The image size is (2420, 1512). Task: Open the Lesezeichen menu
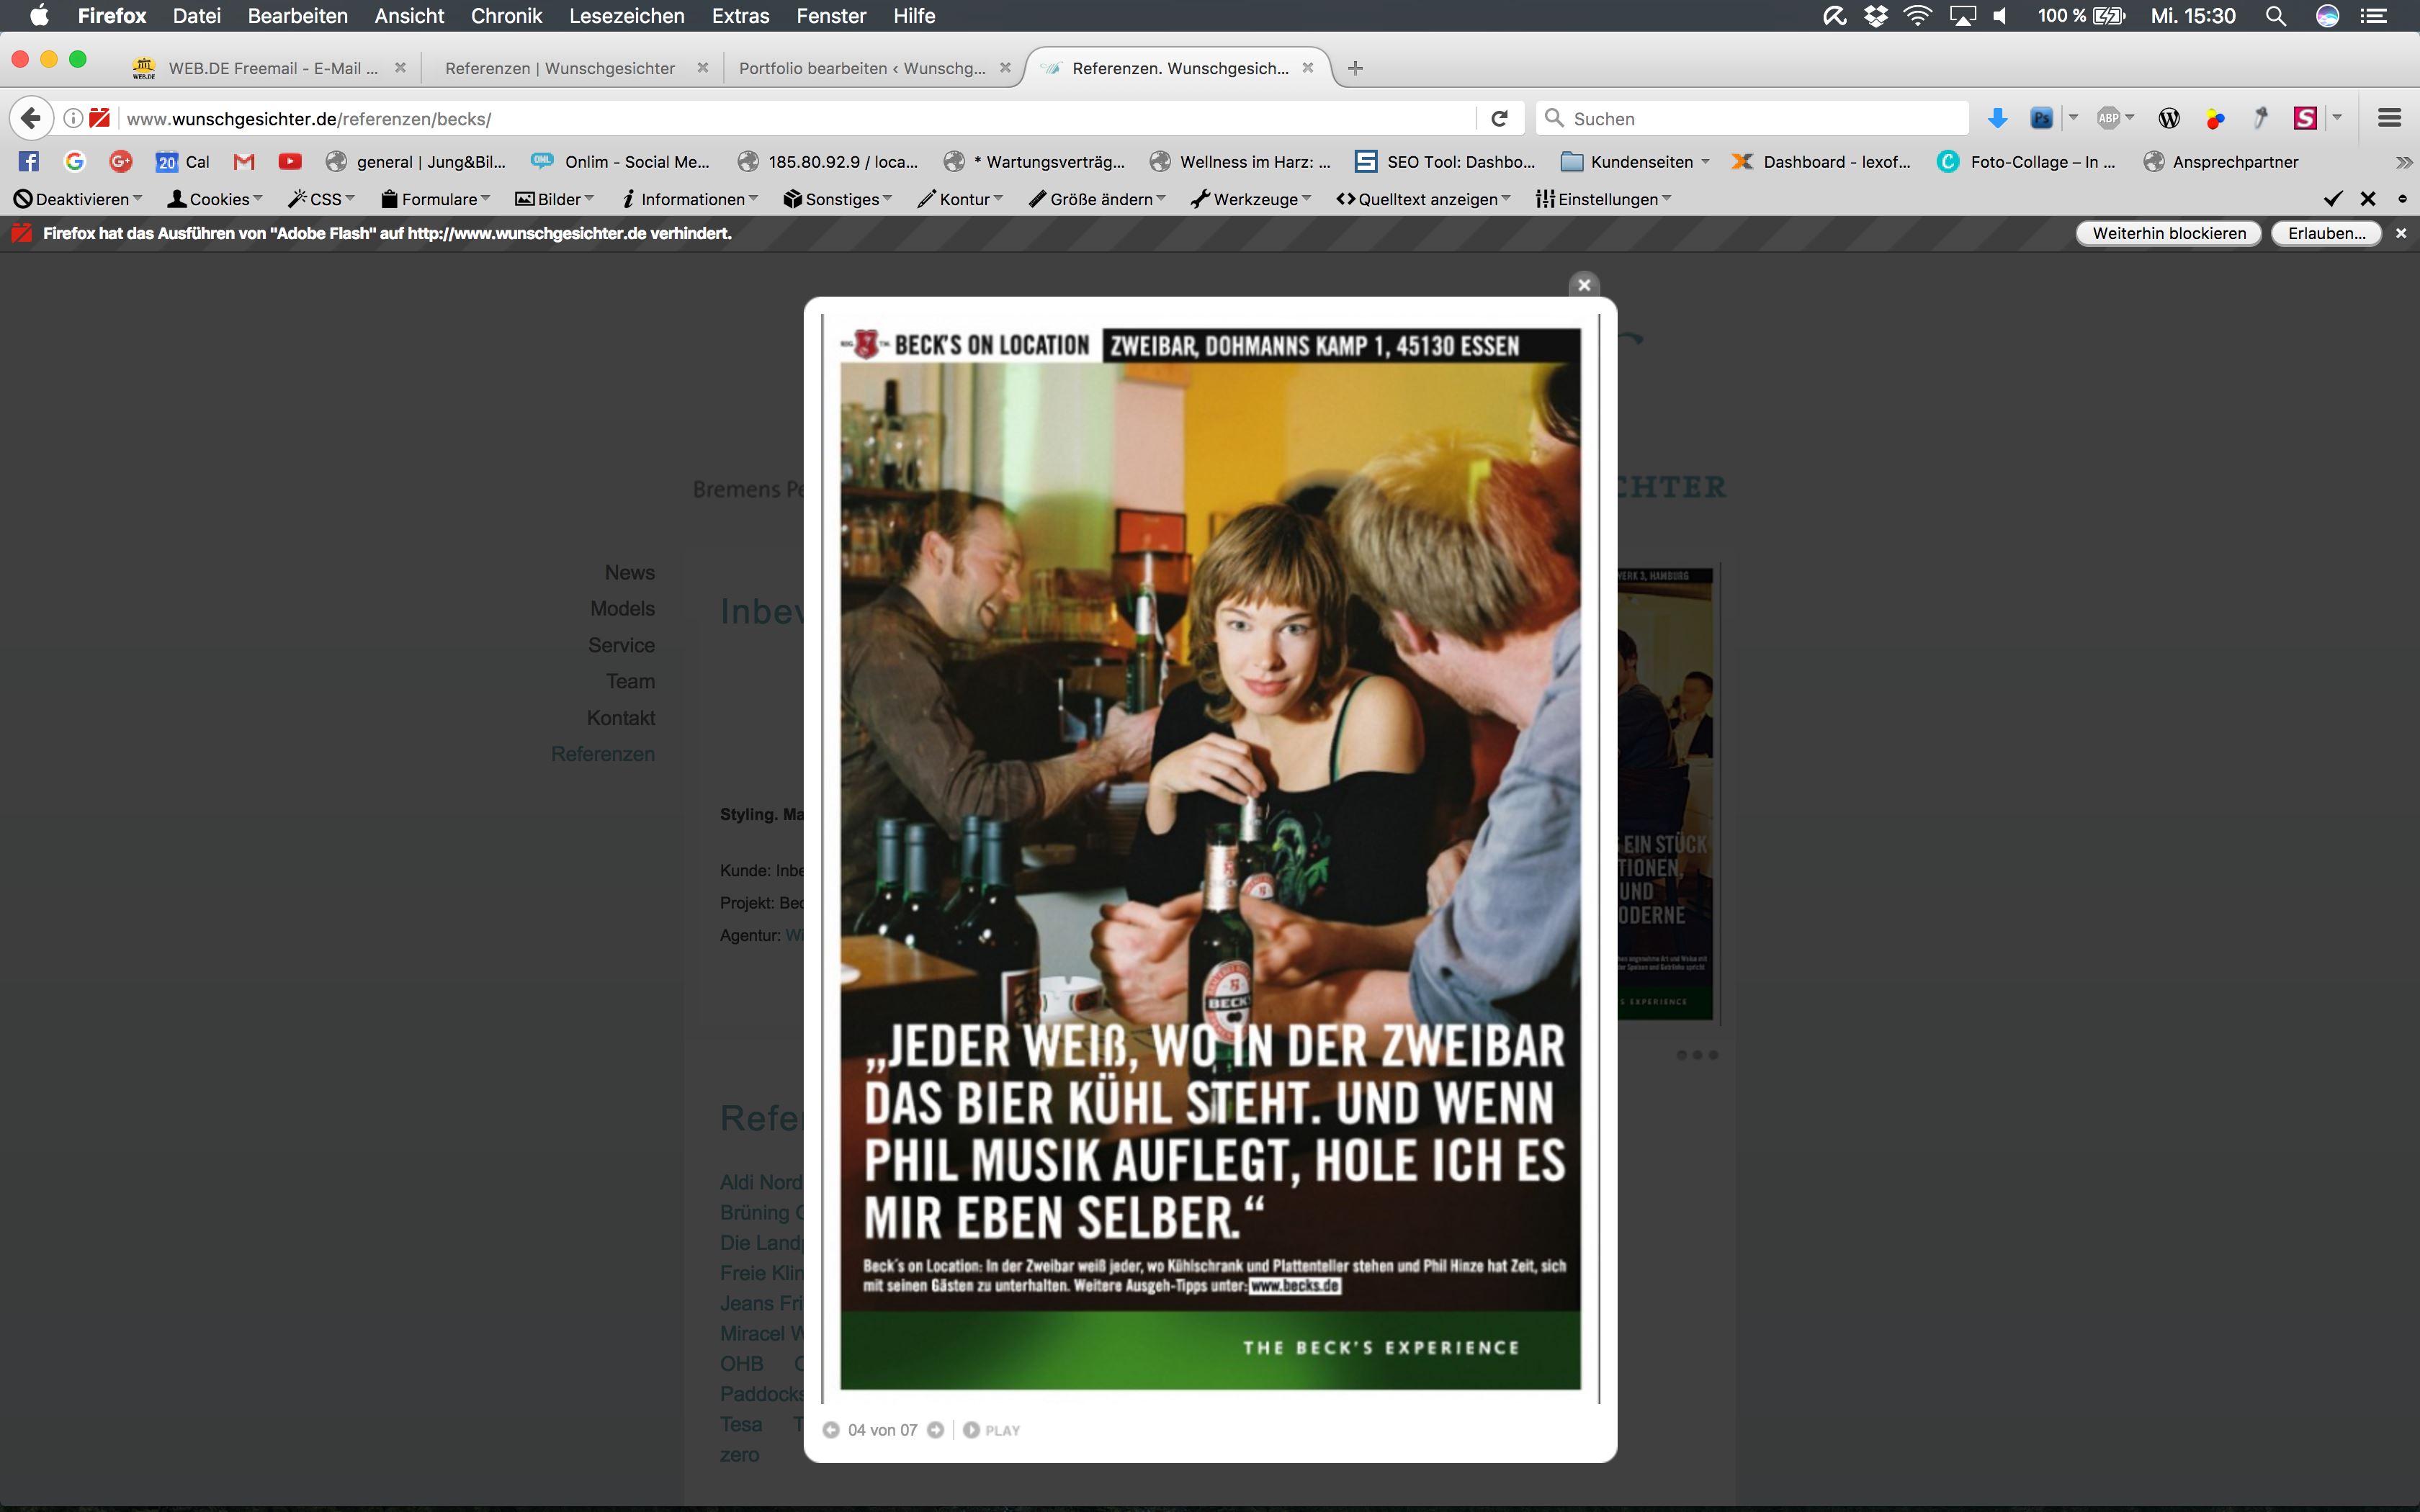(x=627, y=16)
